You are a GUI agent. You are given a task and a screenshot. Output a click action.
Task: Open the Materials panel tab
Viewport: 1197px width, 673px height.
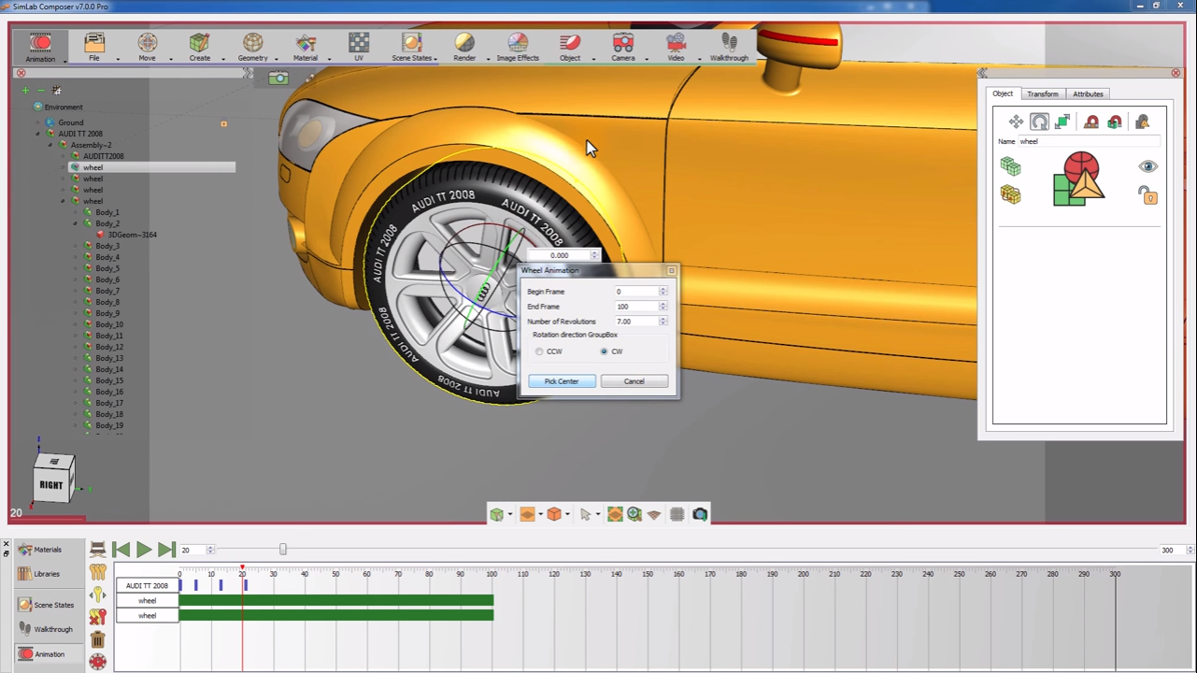(40, 550)
